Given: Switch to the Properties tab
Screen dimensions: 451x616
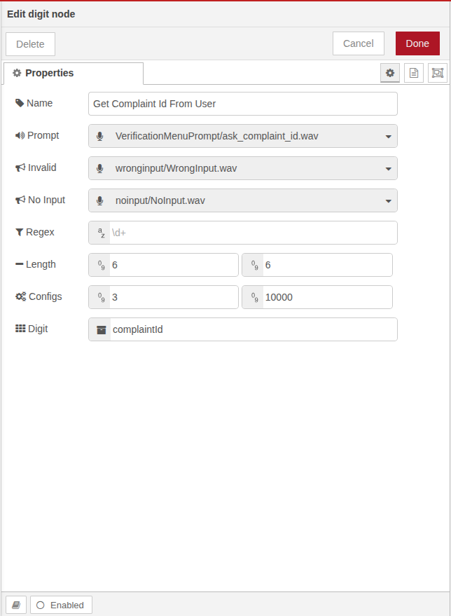Looking at the screenshot, I should click(x=73, y=73).
